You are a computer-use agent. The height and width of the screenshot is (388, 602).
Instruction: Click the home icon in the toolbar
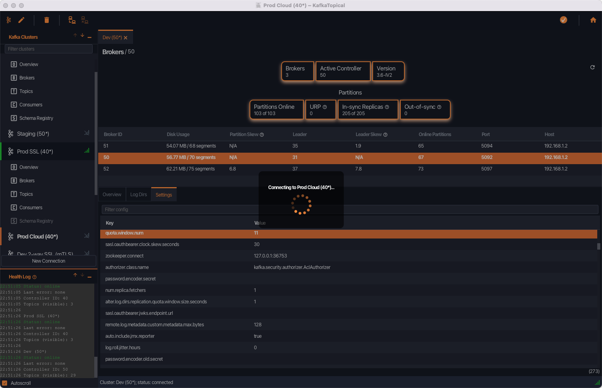593,20
